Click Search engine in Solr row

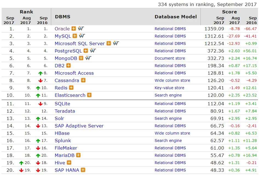168,118
